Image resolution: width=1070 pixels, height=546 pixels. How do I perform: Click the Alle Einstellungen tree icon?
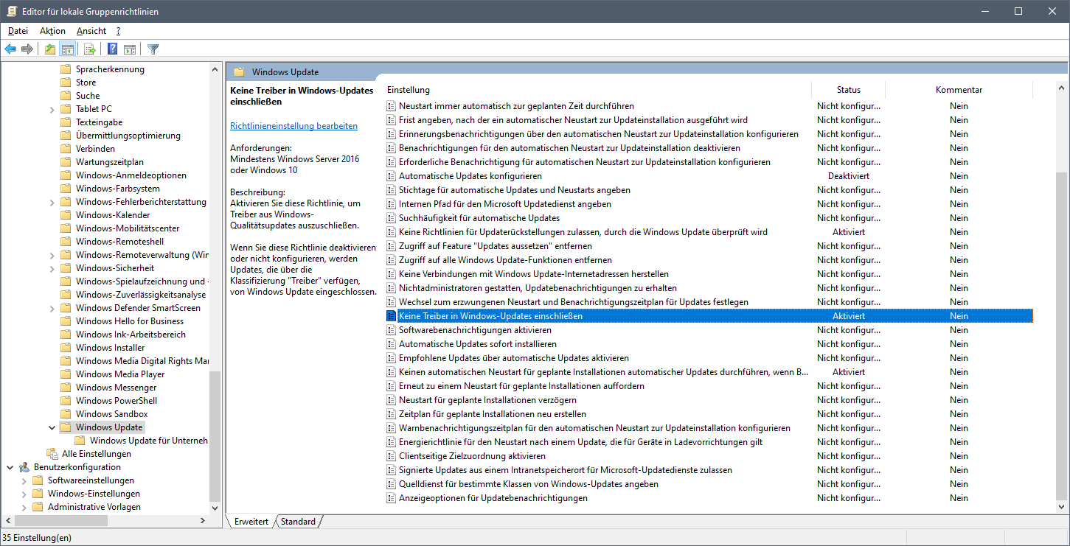tap(52, 454)
